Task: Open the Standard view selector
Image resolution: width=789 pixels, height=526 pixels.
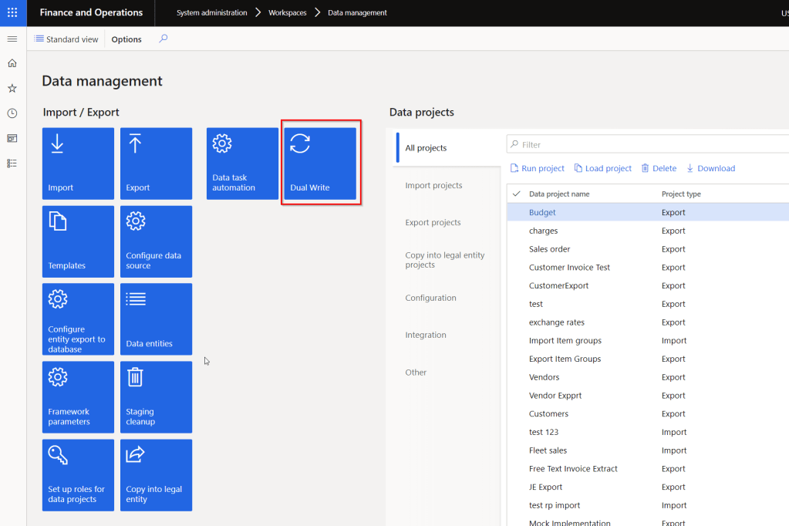Action: point(66,39)
